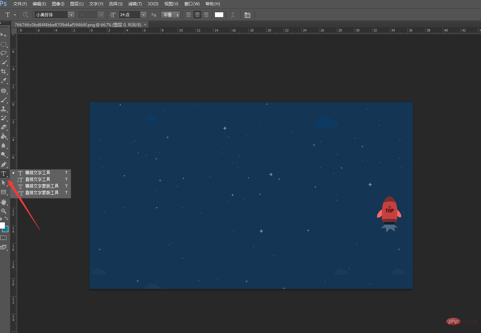Screen dimensions: 481x333
Task: Select the Eraser tool
Action: click(x=4, y=127)
